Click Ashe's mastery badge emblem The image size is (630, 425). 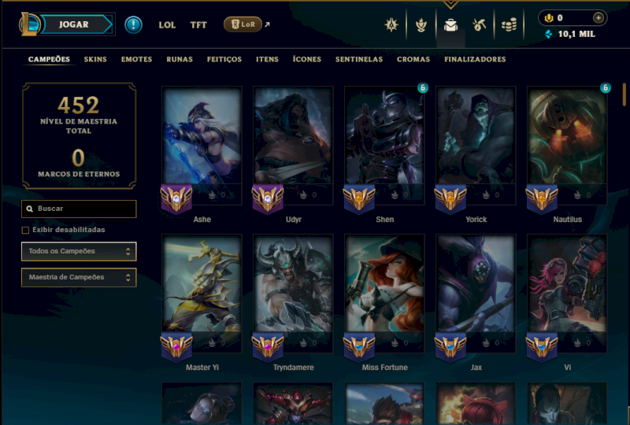(x=176, y=198)
